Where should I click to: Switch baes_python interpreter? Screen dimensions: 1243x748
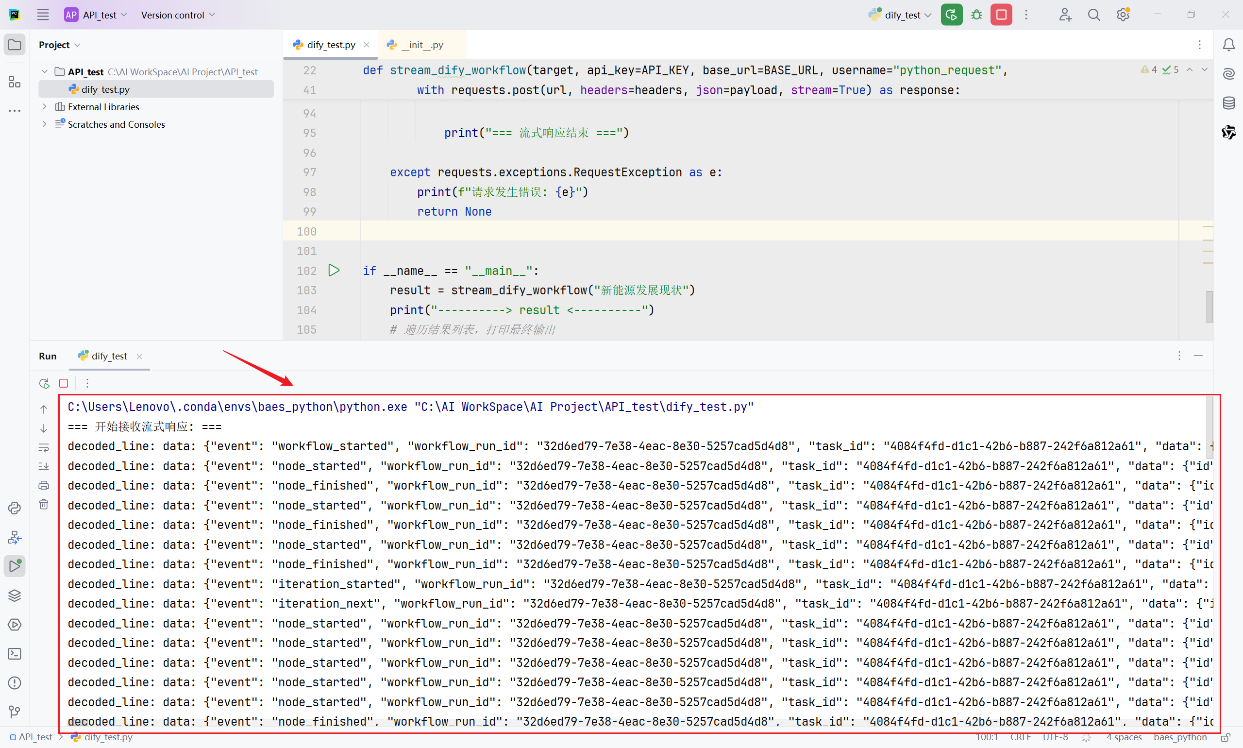(x=1180, y=737)
